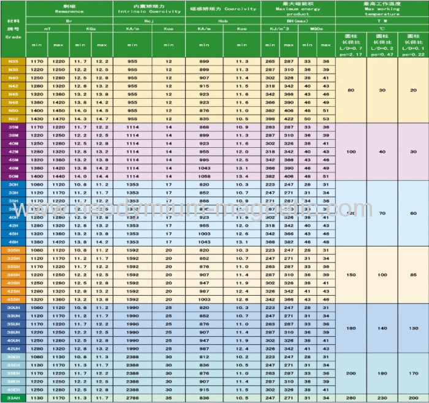Viewport: 429px width, 403px height.
Task: Select the Grade header cell
Action: pos(13,29)
